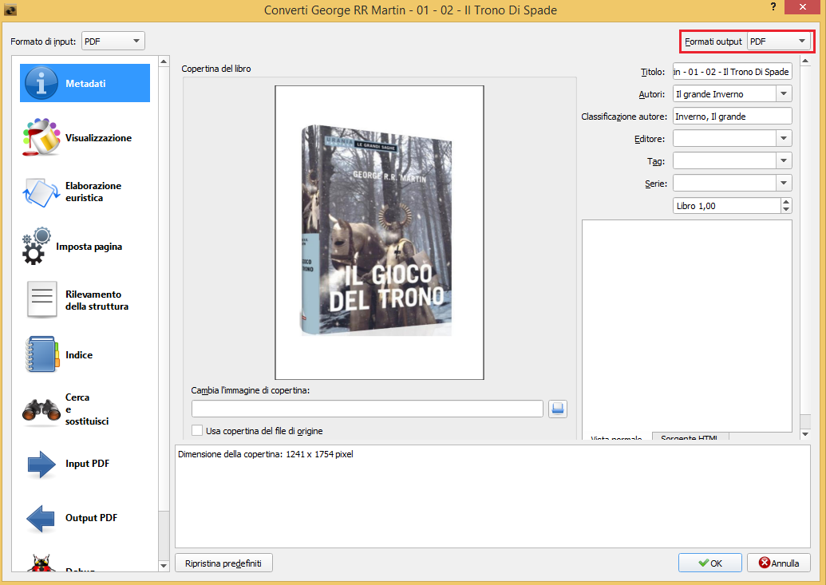Click the help question mark icon

773,7
